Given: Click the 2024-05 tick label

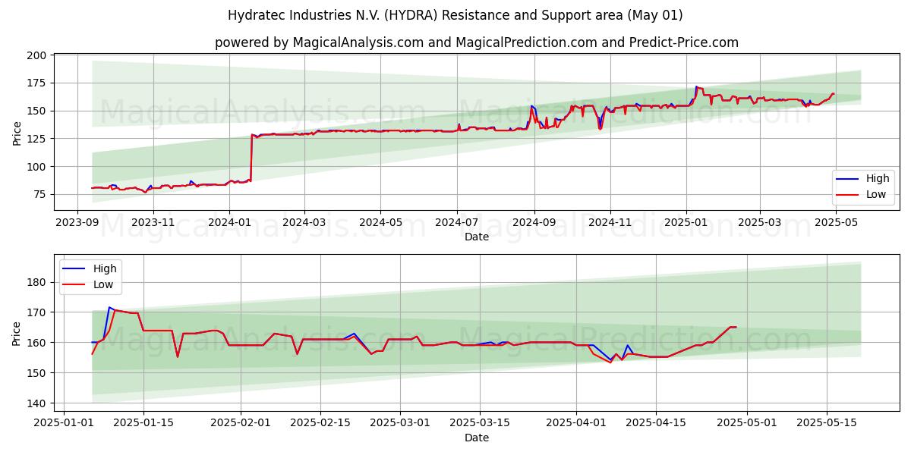Looking at the screenshot, I should click(x=380, y=222).
